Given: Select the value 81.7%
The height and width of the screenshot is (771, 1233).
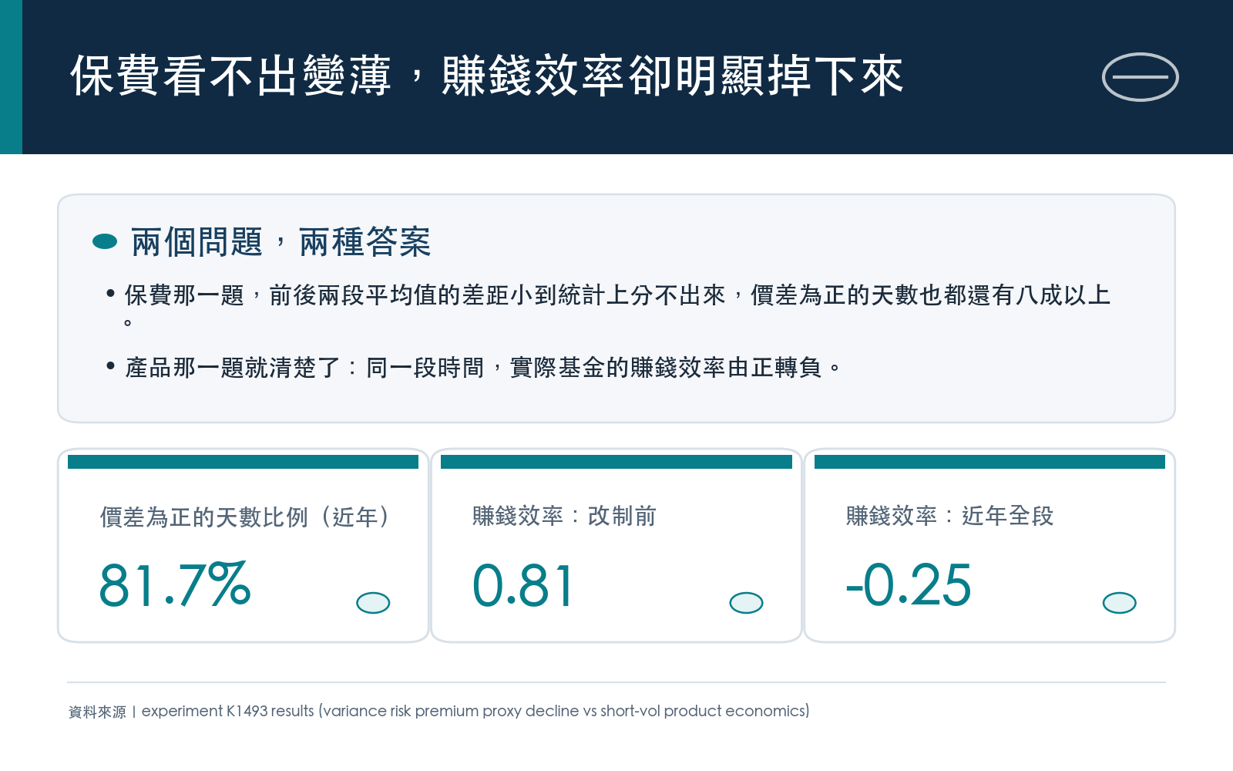Looking at the screenshot, I should tap(175, 584).
